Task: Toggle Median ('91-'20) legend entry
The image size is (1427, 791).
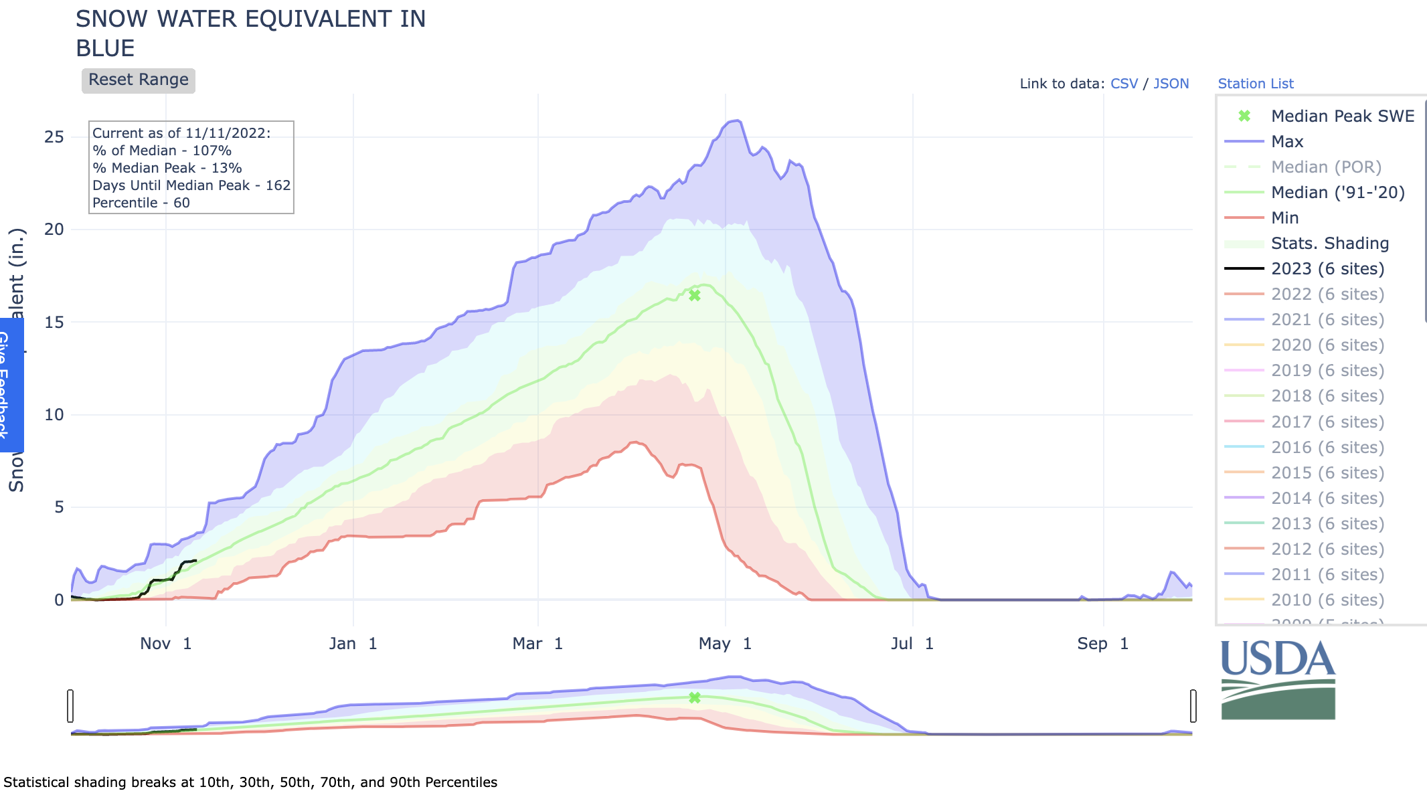Action: pos(1337,193)
